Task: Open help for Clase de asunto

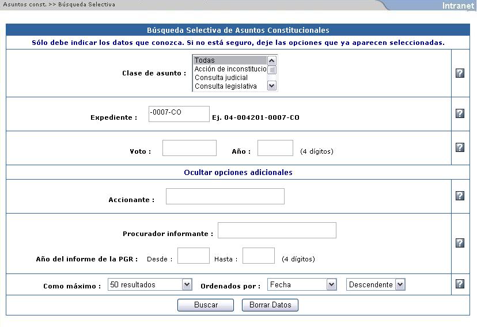Action: pyautogui.click(x=460, y=73)
